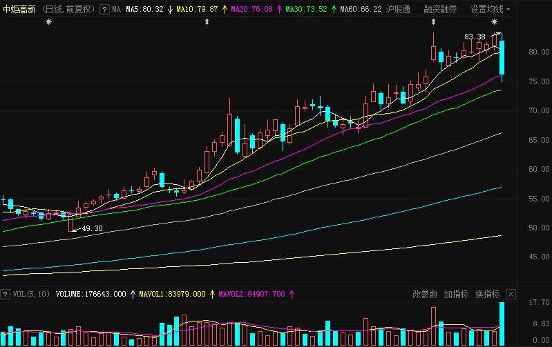Click the help icon beside the MA label
Viewport: 552px width, 347px height.
[104, 10]
